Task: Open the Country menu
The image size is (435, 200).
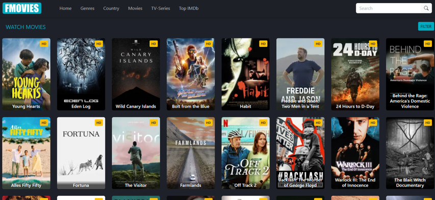Action: [111, 8]
